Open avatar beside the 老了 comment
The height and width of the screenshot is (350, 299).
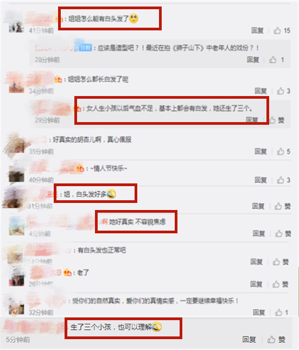[16, 278]
